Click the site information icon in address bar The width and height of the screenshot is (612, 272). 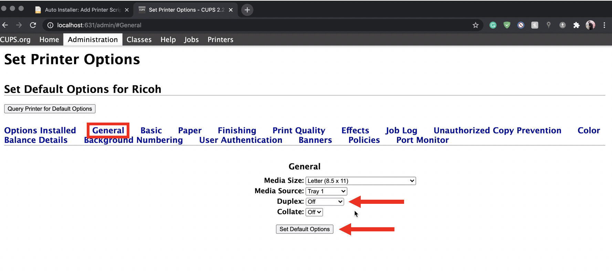[50, 25]
